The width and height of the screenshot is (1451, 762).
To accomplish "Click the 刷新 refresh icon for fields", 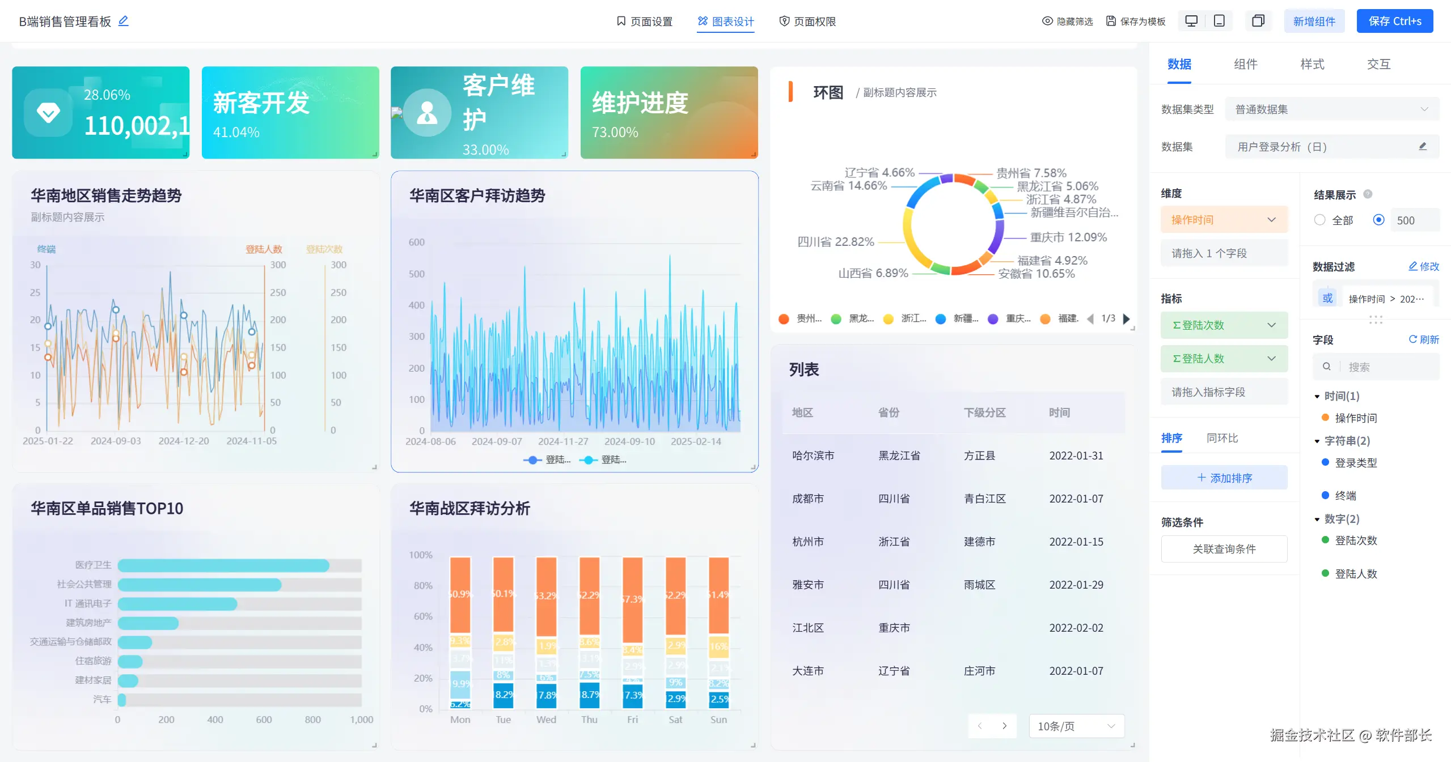I will tap(1412, 339).
